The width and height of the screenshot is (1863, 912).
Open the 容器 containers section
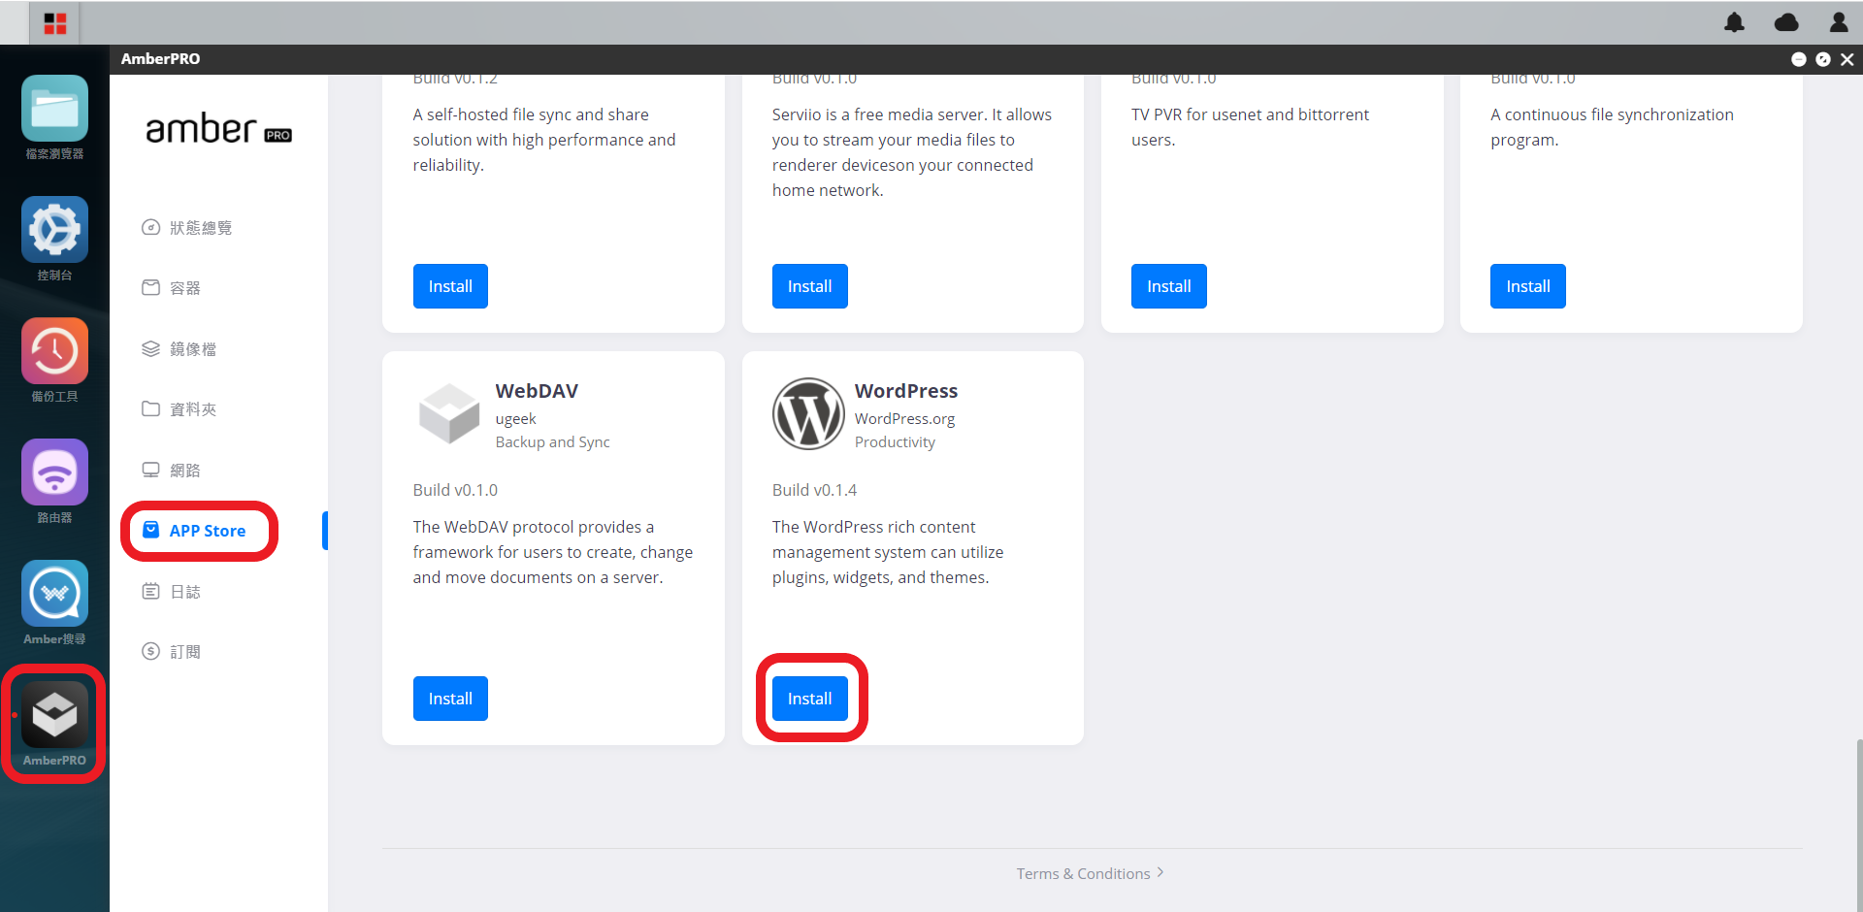click(x=172, y=288)
